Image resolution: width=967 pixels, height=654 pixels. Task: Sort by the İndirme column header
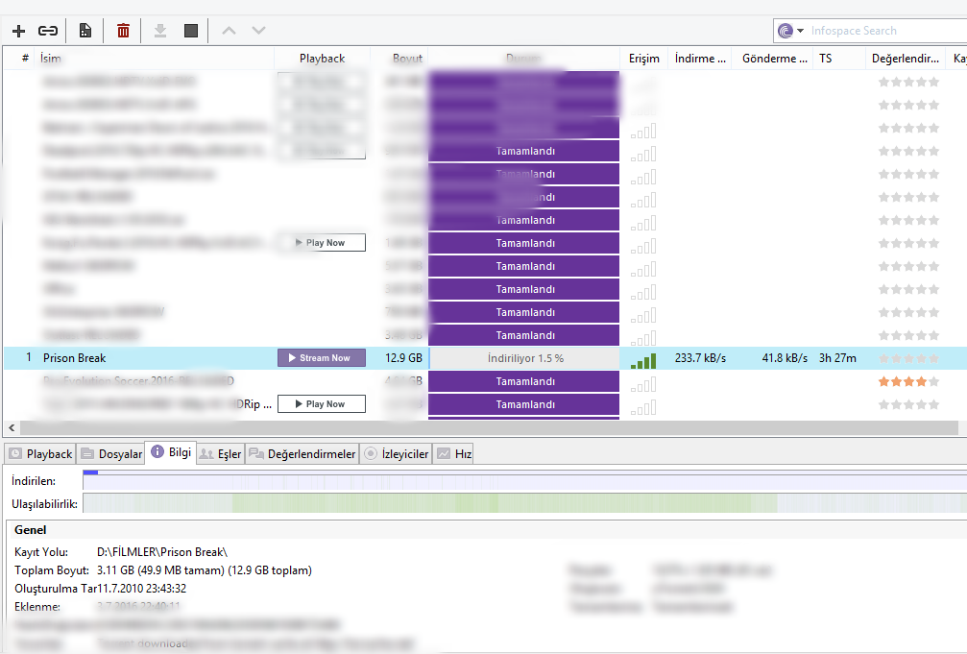pos(700,58)
